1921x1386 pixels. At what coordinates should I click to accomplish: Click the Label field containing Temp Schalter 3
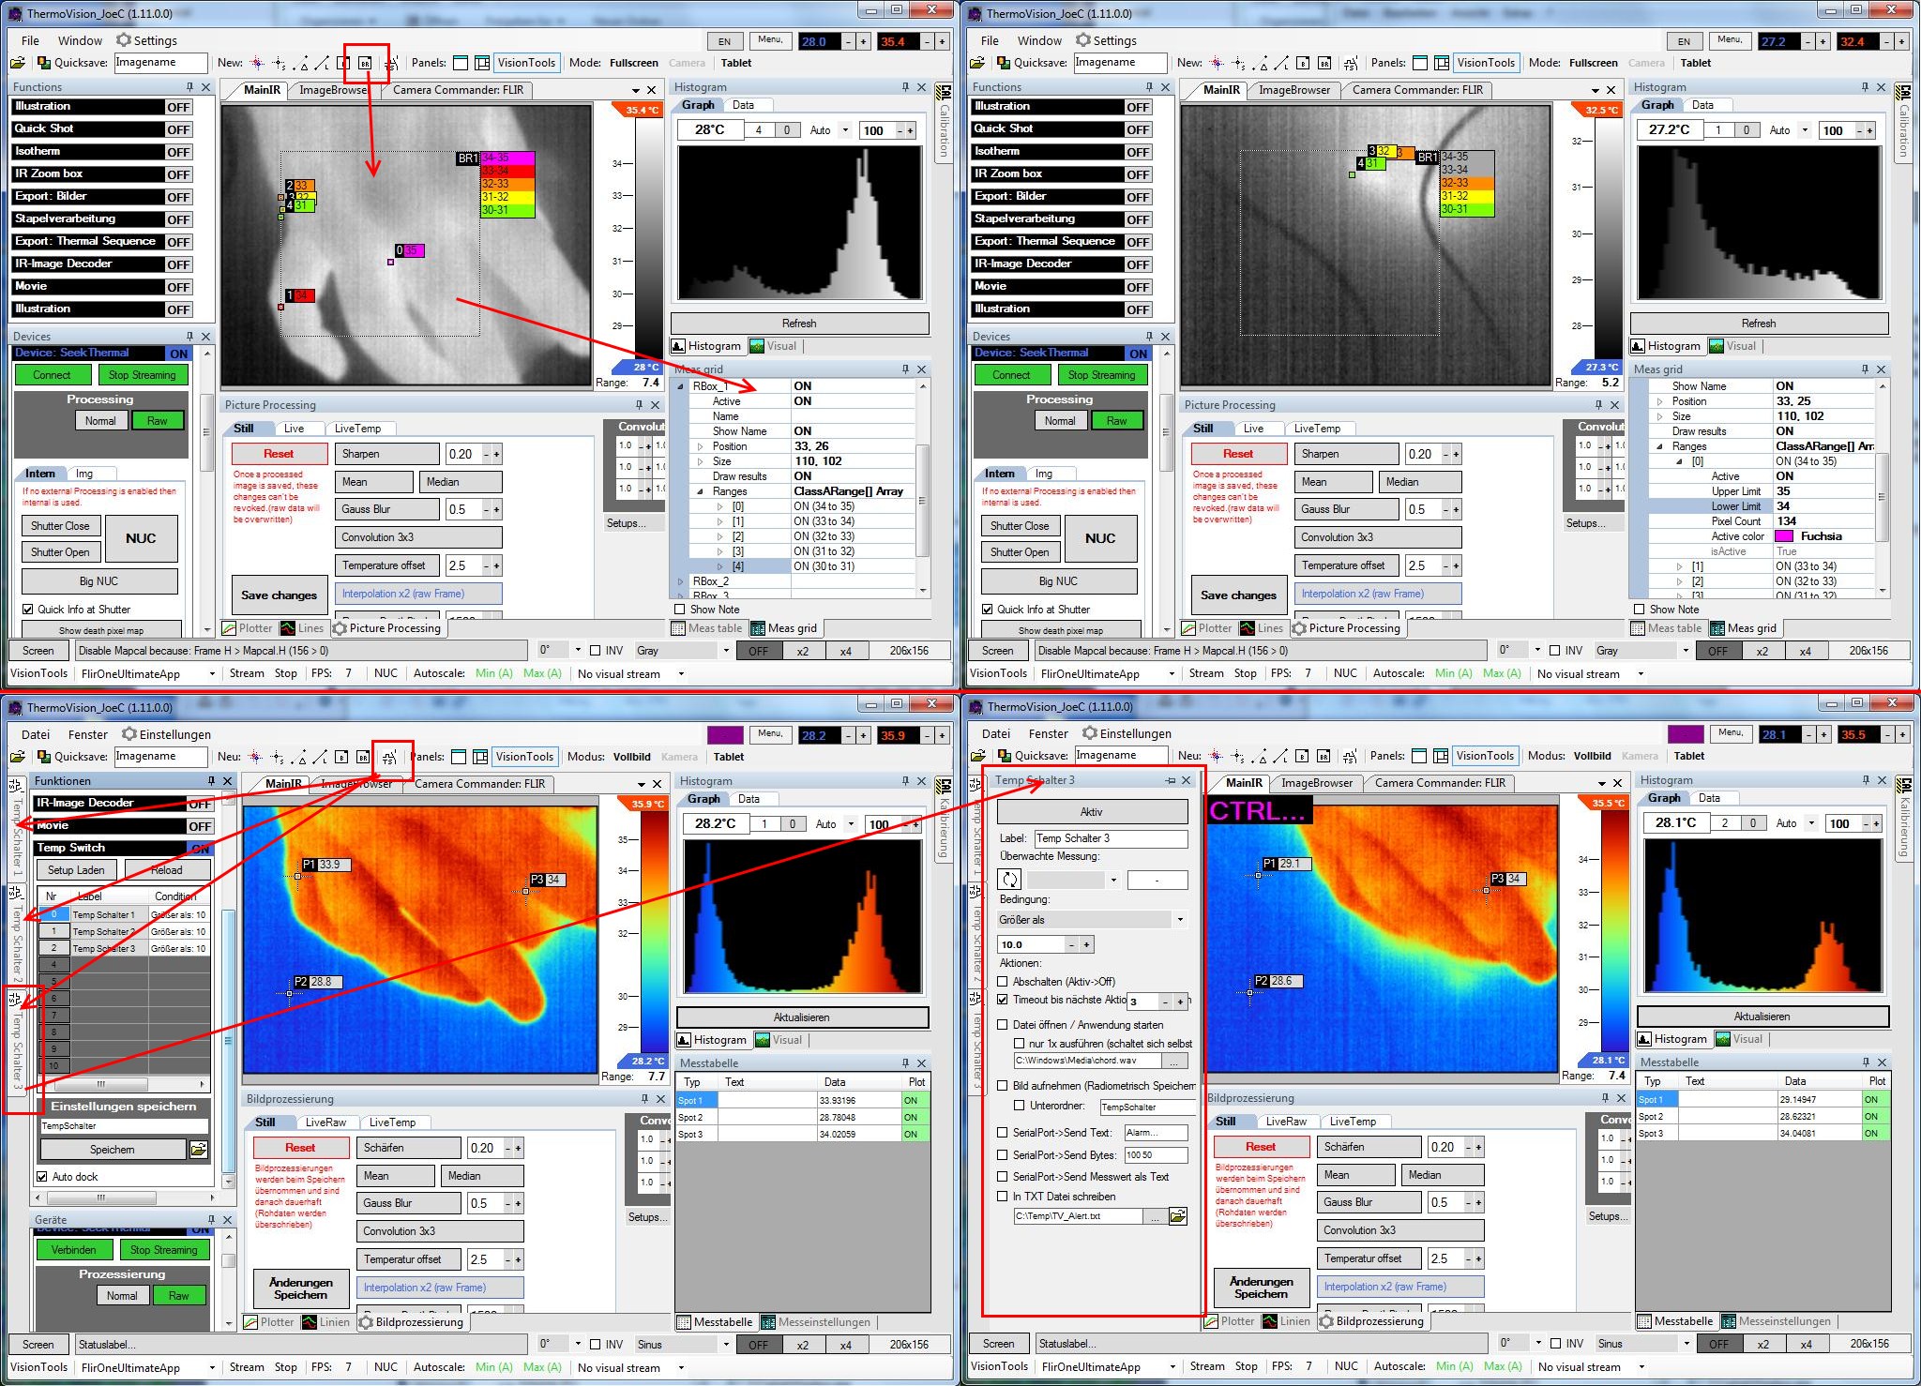pyautogui.click(x=1110, y=838)
